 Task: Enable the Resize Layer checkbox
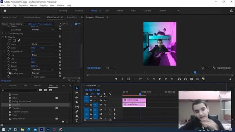32,77
